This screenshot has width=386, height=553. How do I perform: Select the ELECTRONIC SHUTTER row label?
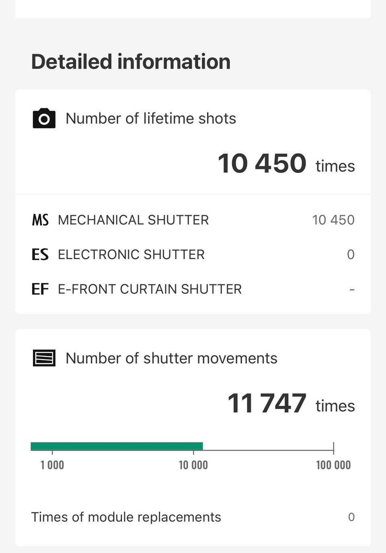(131, 255)
